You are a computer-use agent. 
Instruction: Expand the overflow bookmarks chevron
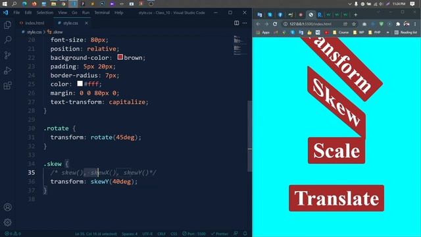point(387,32)
